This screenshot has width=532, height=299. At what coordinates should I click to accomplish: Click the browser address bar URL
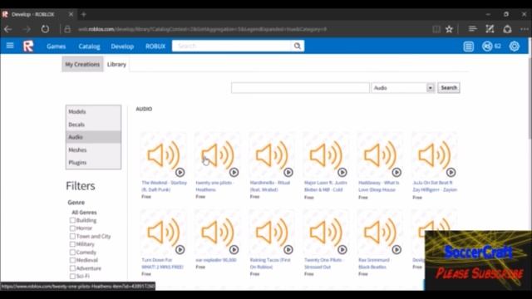pyautogui.click(x=202, y=29)
